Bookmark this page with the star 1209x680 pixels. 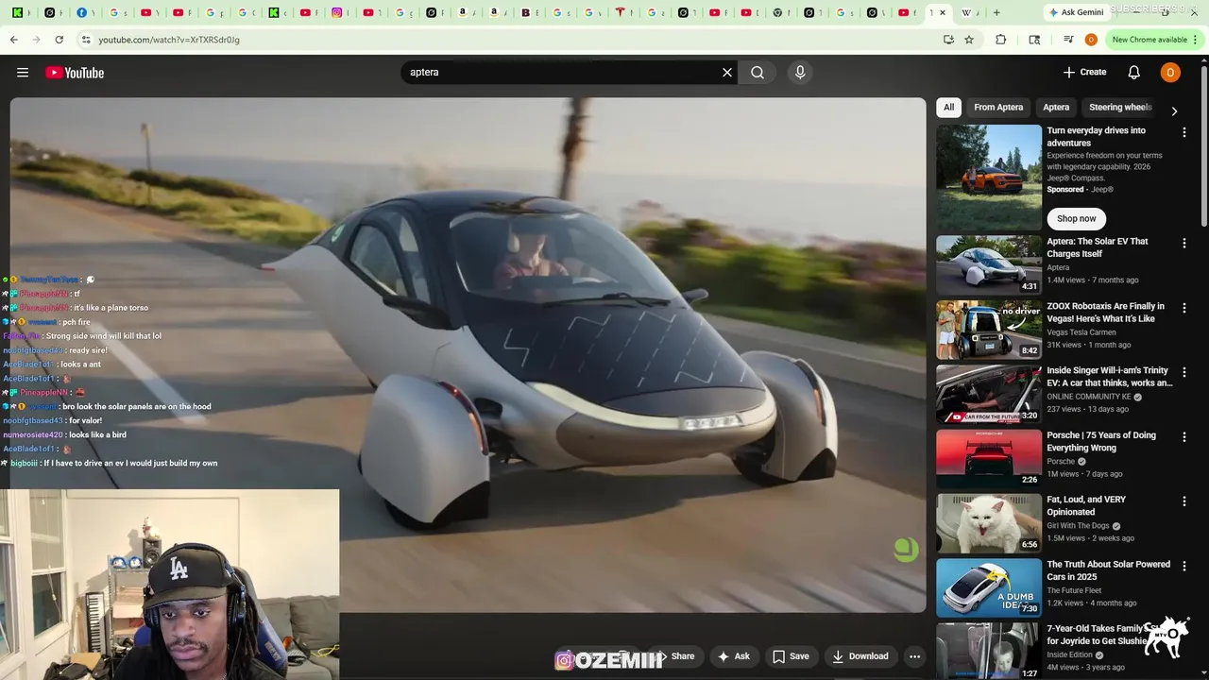[969, 40]
